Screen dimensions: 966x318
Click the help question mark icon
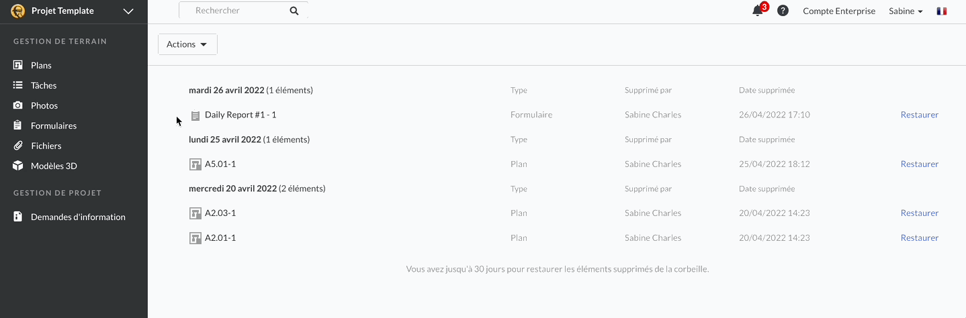(x=783, y=11)
